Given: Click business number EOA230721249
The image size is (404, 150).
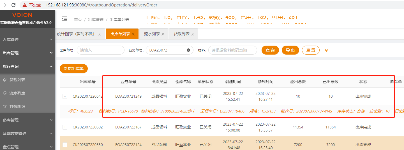Looking at the screenshot, I should (128, 96).
